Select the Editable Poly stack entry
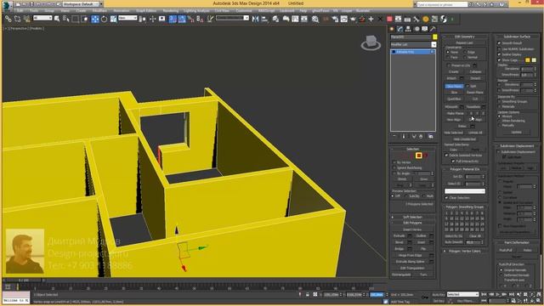The height and width of the screenshot is (306, 544). (413, 52)
